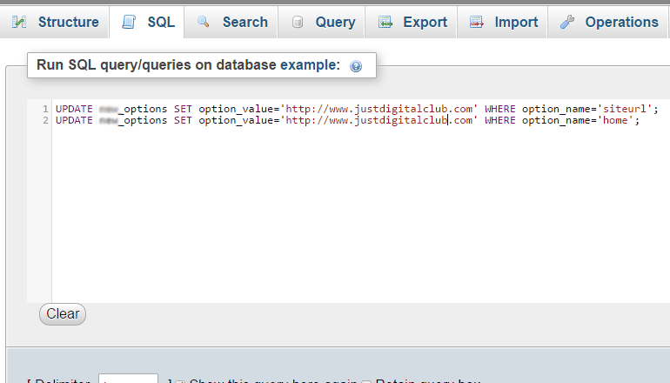Click the magnifier icon on the Search tab
The height and width of the screenshot is (383, 670).
(x=204, y=22)
